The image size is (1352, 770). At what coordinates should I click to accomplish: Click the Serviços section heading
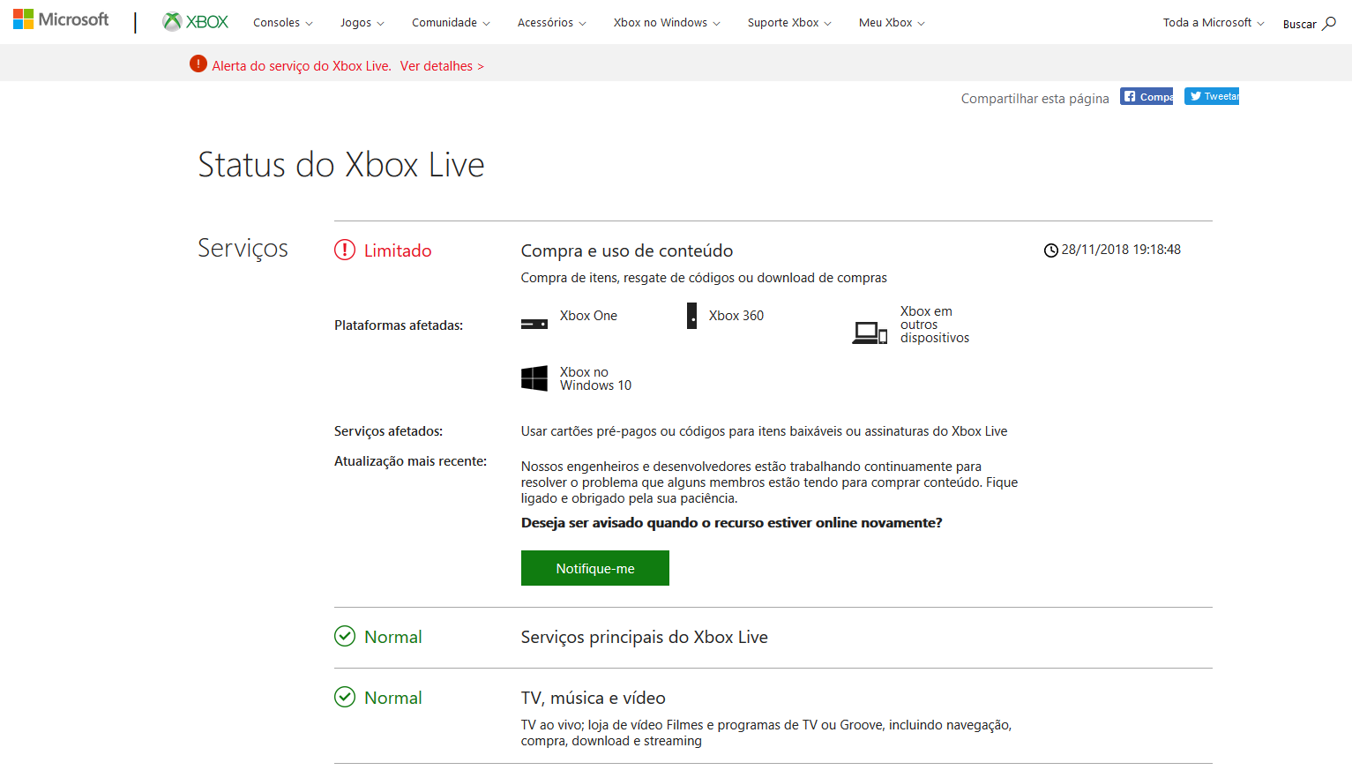click(243, 249)
